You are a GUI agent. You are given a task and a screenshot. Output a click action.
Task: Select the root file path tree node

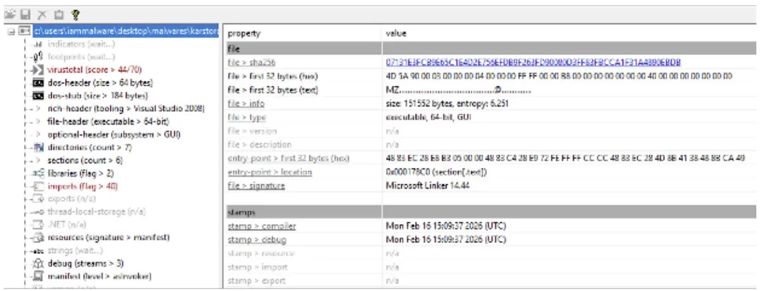[x=126, y=31]
